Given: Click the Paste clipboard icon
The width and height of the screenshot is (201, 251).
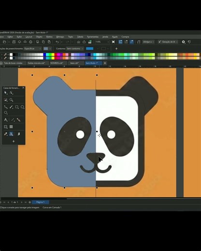Looking at the screenshot, I should [x=49, y=42].
